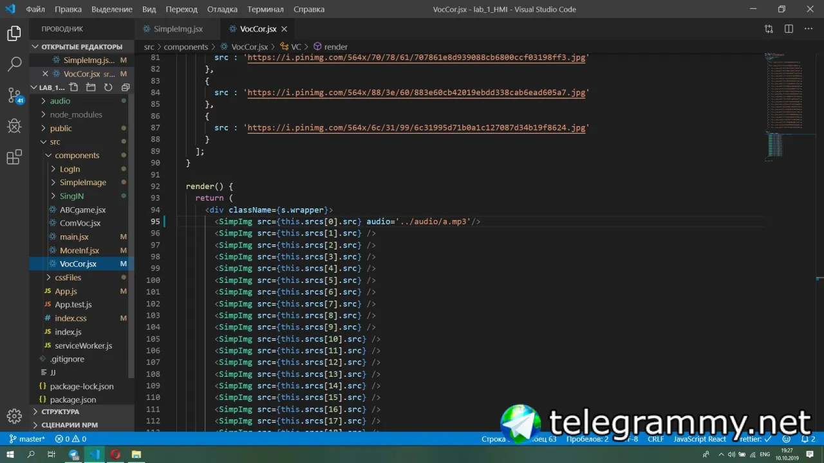The width and height of the screenshot is (824, 463).
Task: Open the Терминал menu
Action: click(265, 10)
